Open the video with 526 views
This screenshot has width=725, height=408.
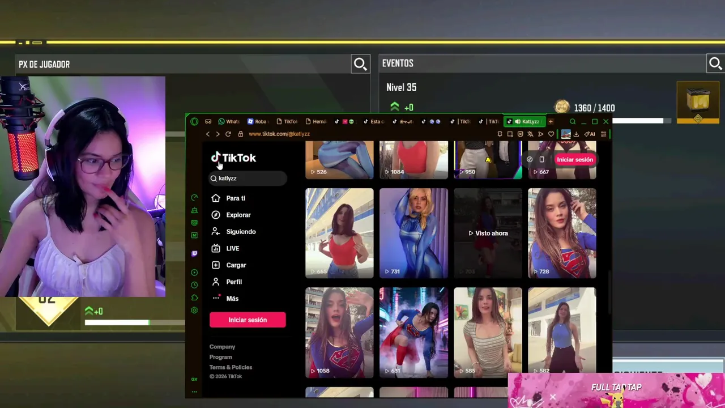point(339,160)
